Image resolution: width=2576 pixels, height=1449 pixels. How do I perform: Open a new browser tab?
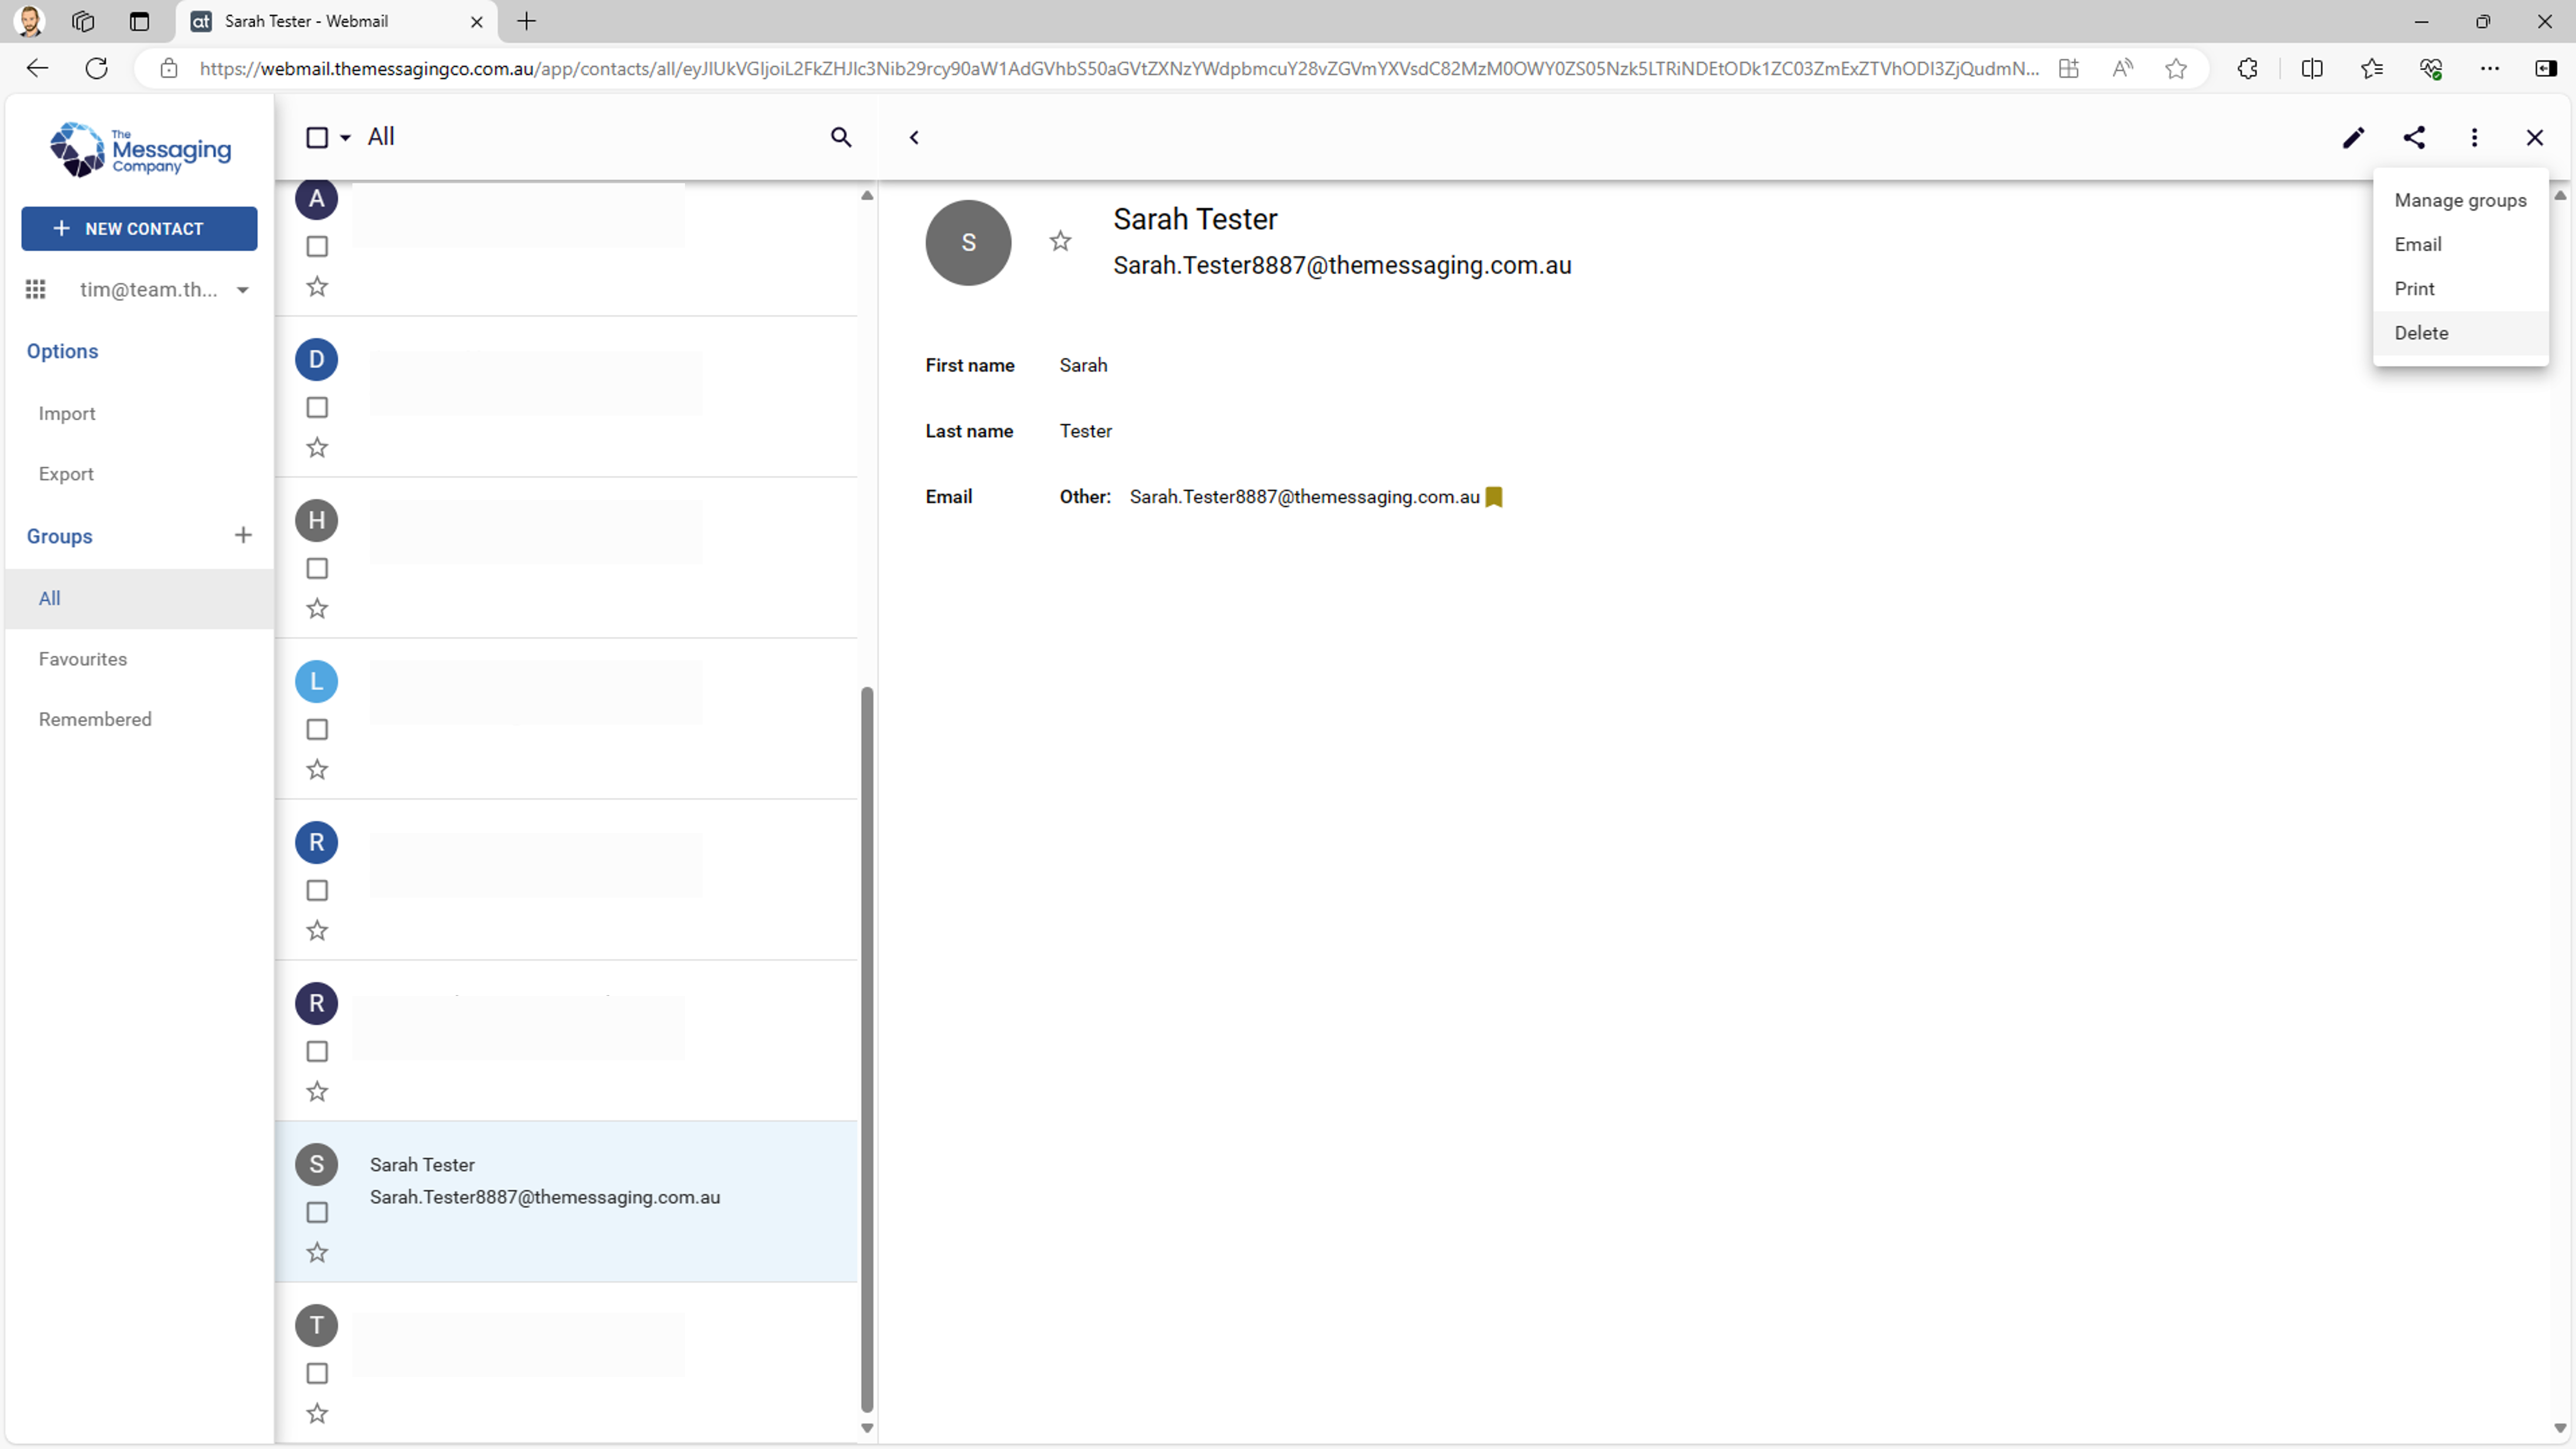pyautogui.click(x=527, y=21)
